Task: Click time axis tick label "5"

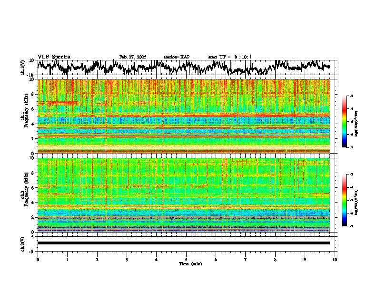Action: tap(186, 260)
